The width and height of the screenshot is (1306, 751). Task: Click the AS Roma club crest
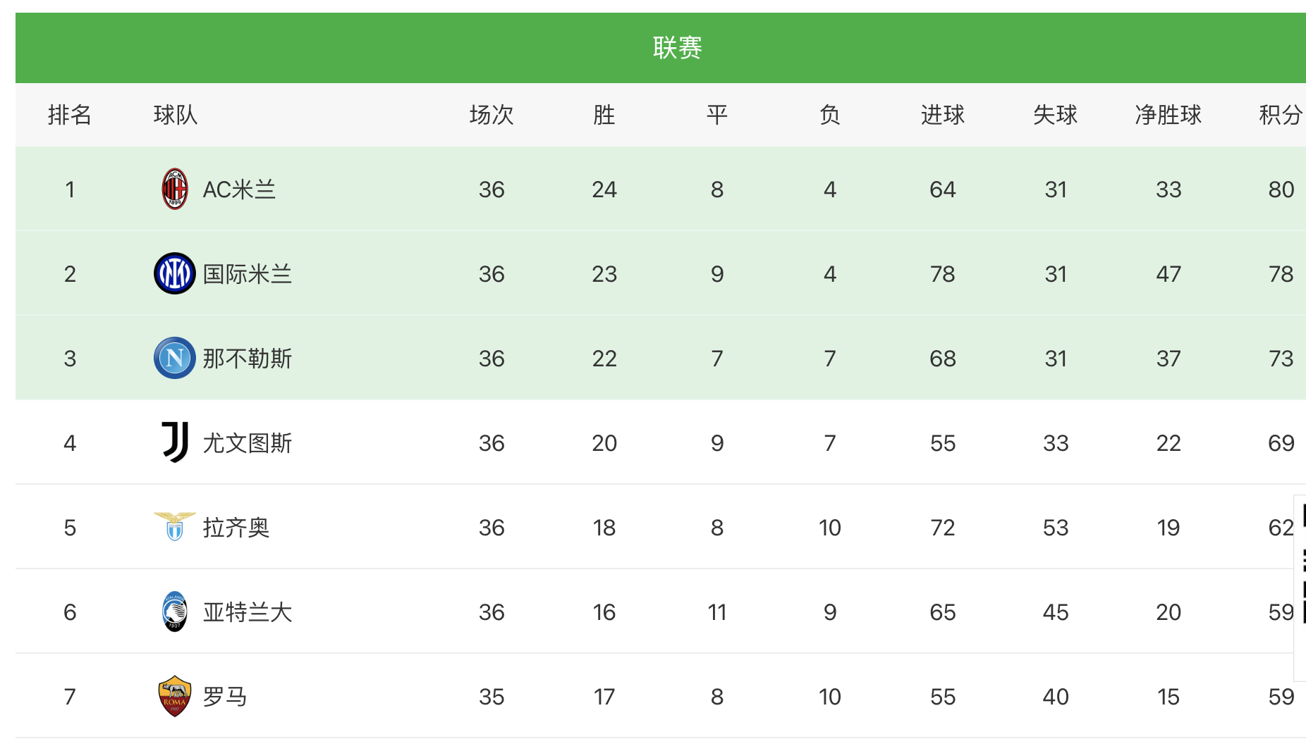pos(174,696)
